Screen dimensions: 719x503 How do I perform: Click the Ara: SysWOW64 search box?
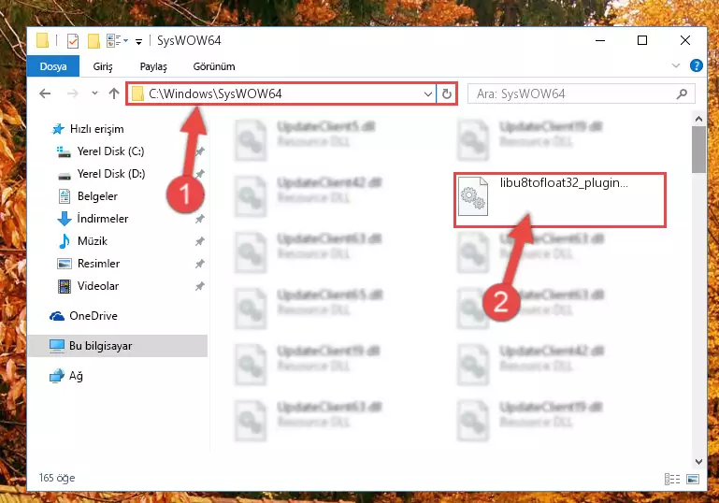pos(581,94)
